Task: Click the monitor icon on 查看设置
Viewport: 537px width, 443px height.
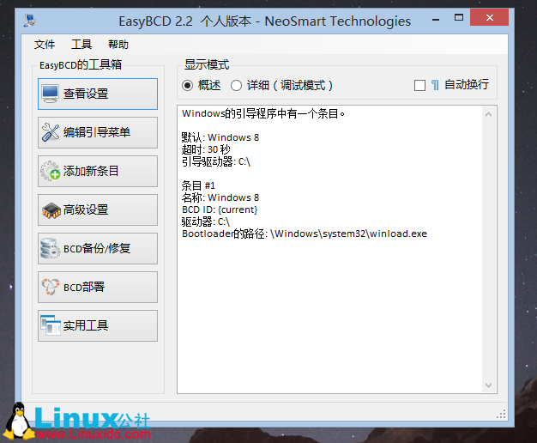Action: [x=50, y=94]
